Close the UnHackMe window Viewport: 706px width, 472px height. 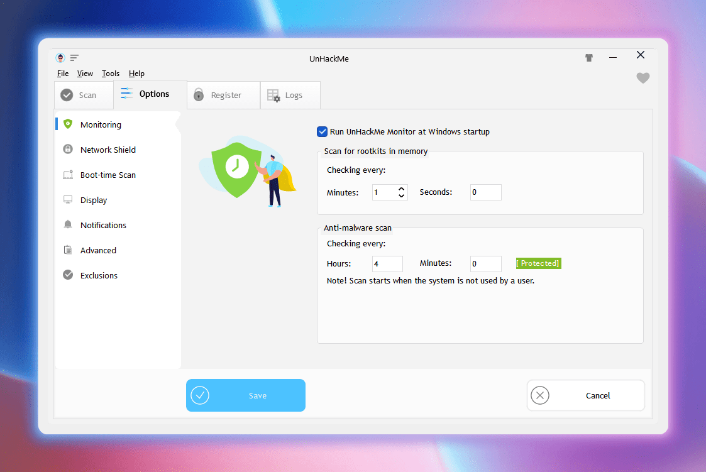641,55
